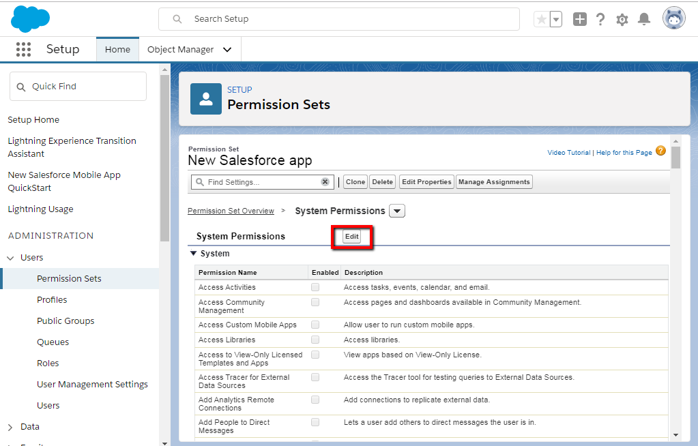Open Salesforce Help via question mark icon
The width and height of the screenshot is (698, 446).
click(x=600, y=18)
